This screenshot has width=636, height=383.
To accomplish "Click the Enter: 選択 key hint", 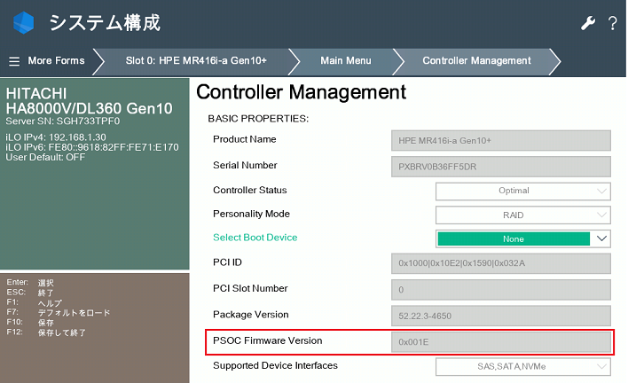I will tap(30, 283).
